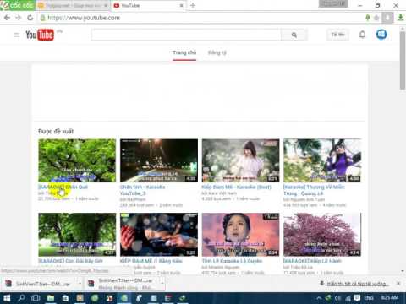Open options arrow of second download item

tap(162, 284)
